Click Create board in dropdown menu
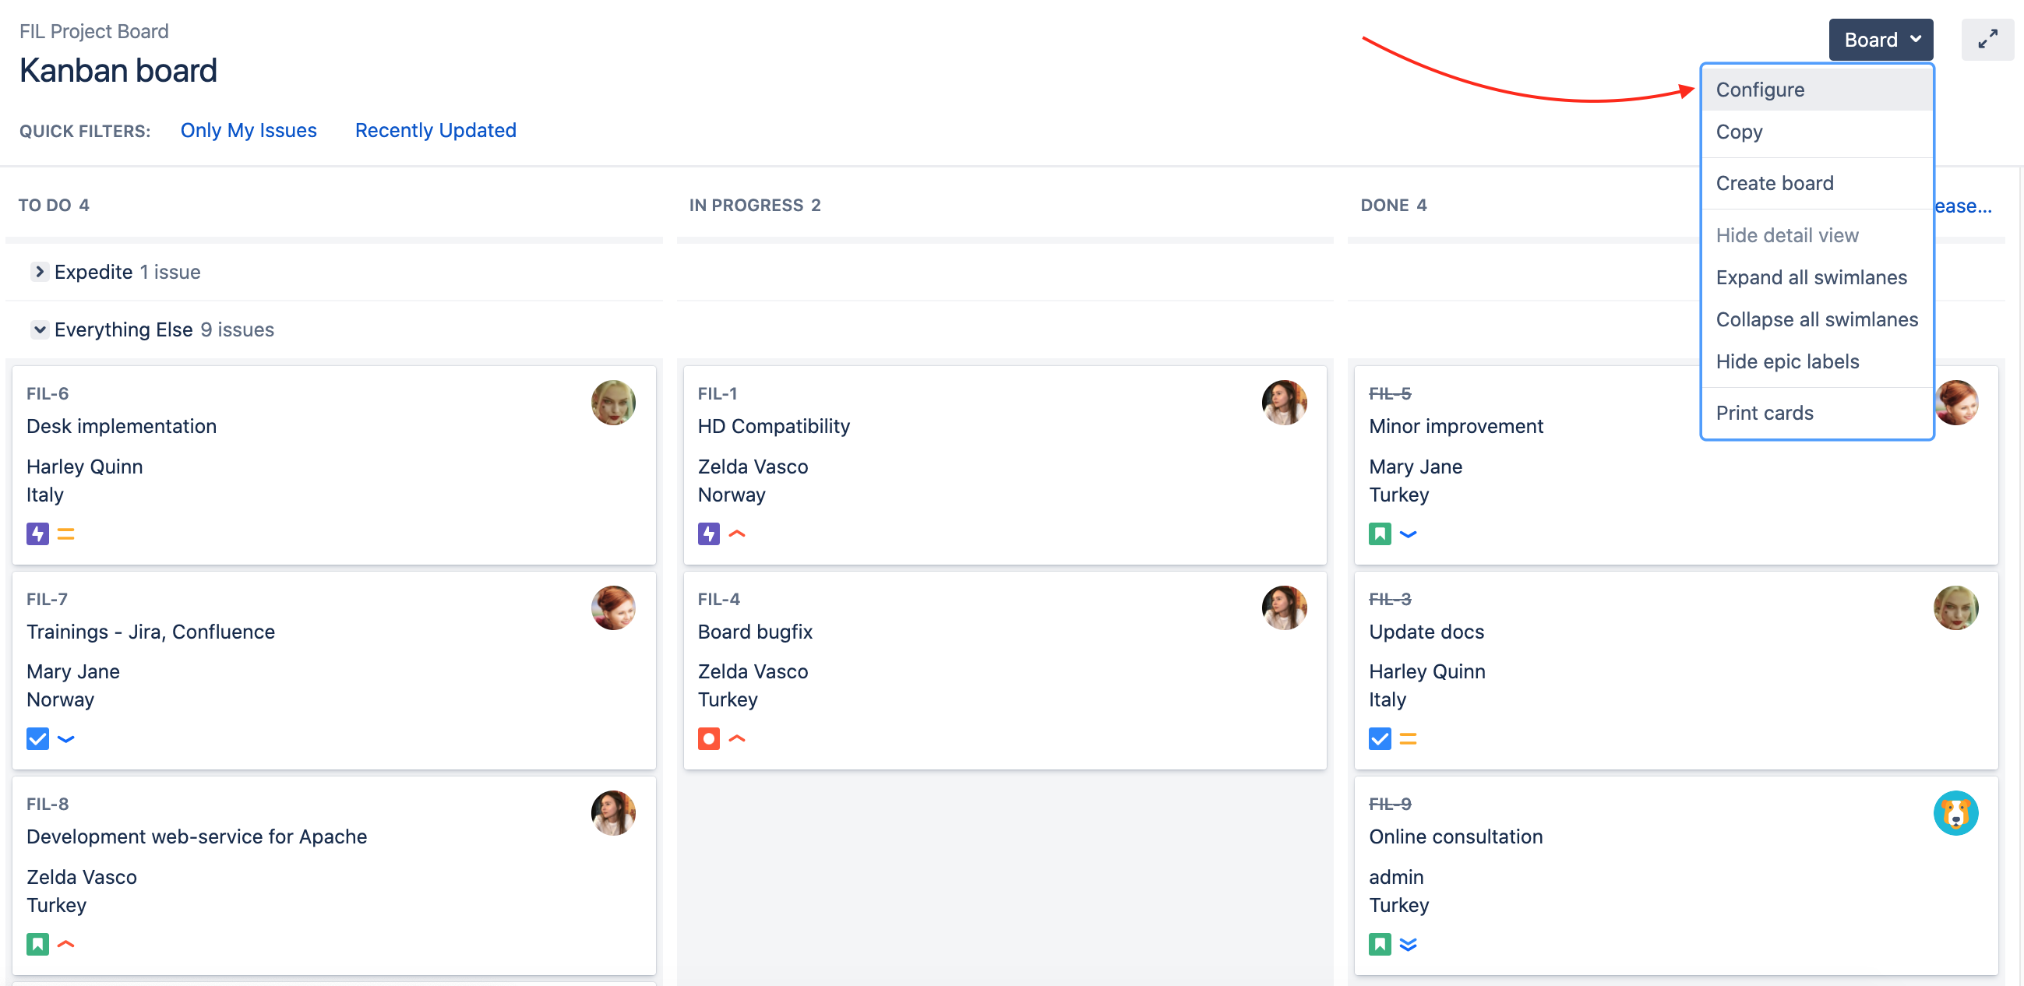This screenshot has height=986, width=2024. (x=1774, y=183)
